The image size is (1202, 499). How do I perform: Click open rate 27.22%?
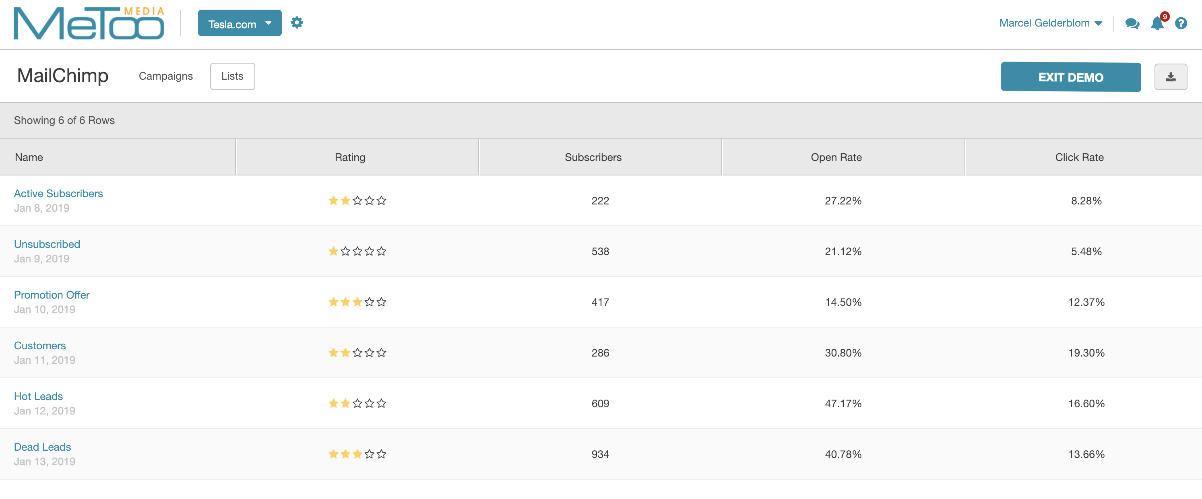(843, 201)
